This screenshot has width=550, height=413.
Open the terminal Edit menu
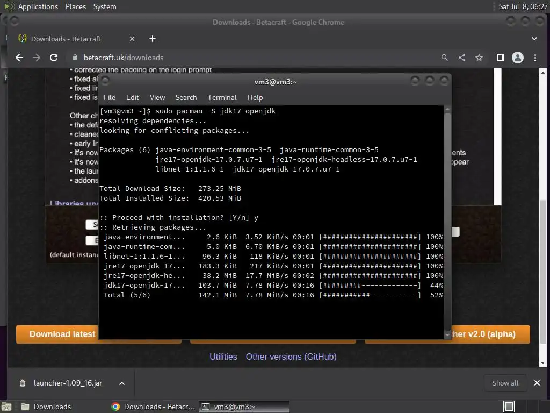point(133,98)
